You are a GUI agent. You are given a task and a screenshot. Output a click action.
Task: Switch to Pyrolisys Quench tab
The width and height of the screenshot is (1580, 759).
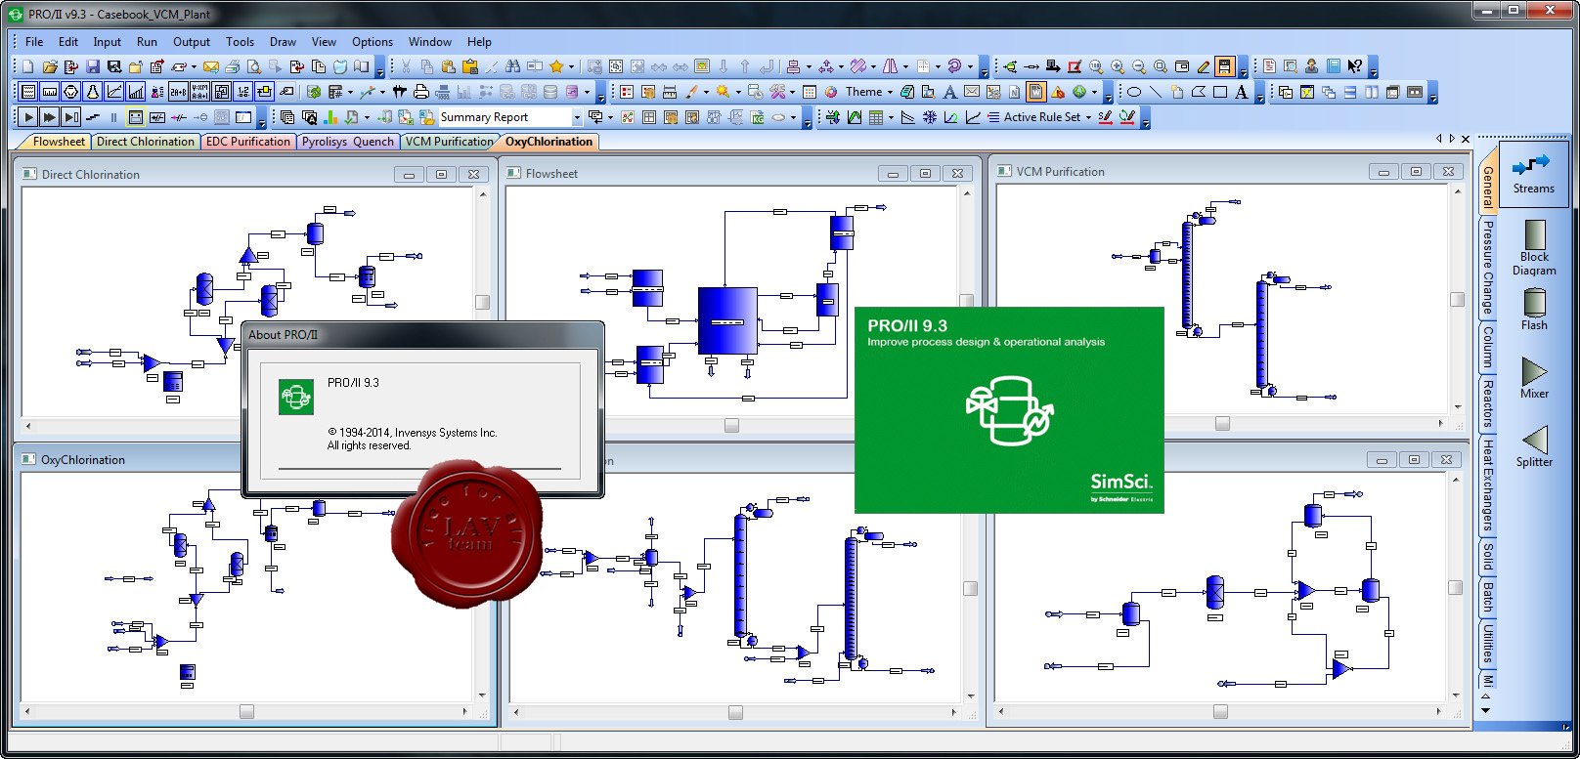[348, 142]
